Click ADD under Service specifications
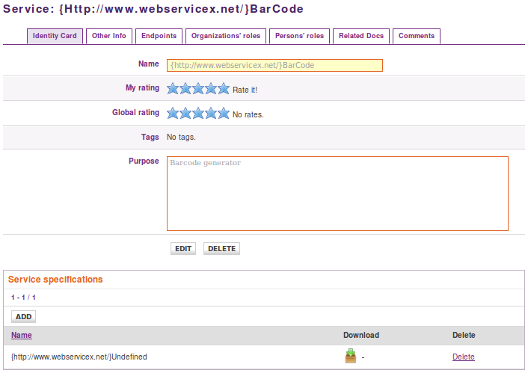Screen dimensions: 528x376 tap(24, 317)
